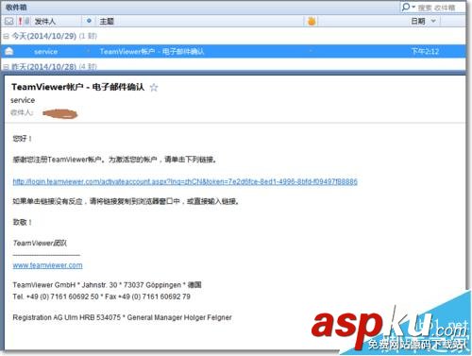Open the 日期 sort direction arrow
The height and width of the screenshot is (356, 472).
point(433,21)
